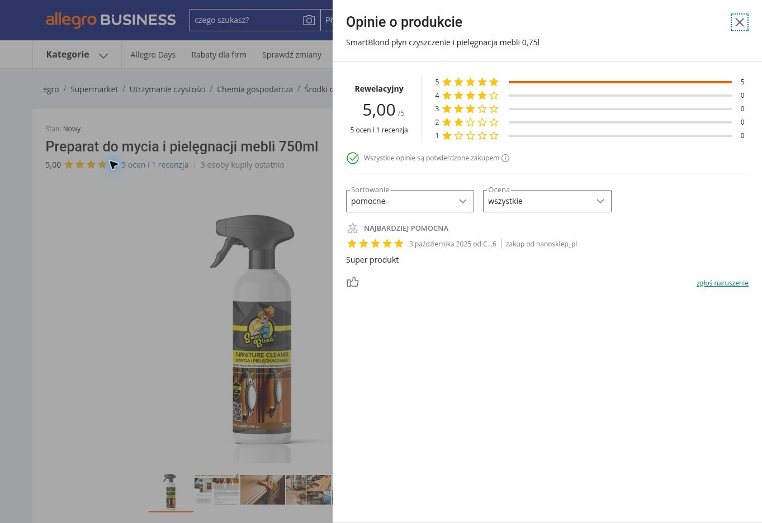Open Rabaty dla firm menu item
Screen dimensions: 762x523
(219, 55)
